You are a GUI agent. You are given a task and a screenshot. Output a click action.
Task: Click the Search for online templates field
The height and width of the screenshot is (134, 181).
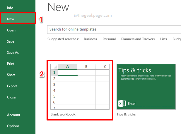pos(114,29)
